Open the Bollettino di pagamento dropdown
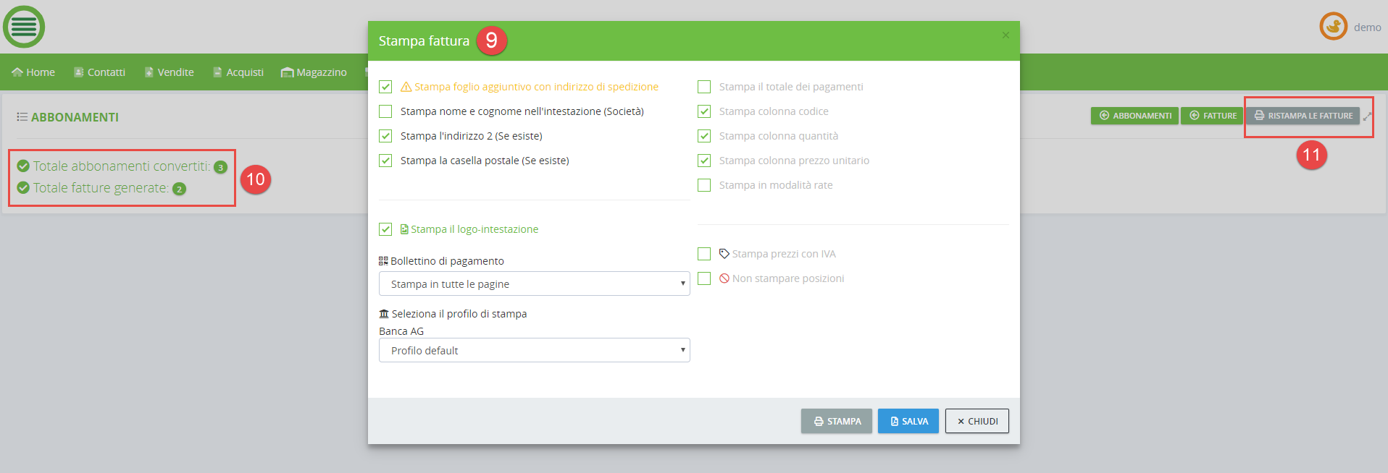1388x473 pixels. coord(534,284)
